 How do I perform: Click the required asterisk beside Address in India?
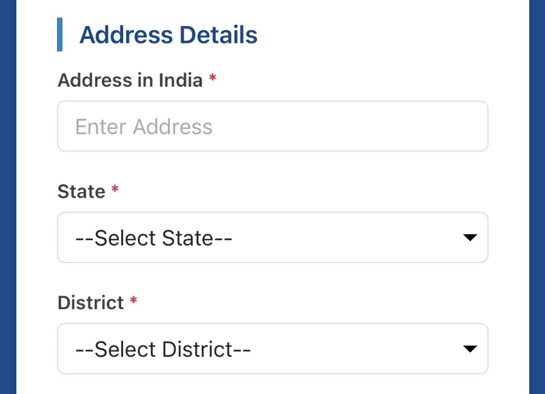212,79
